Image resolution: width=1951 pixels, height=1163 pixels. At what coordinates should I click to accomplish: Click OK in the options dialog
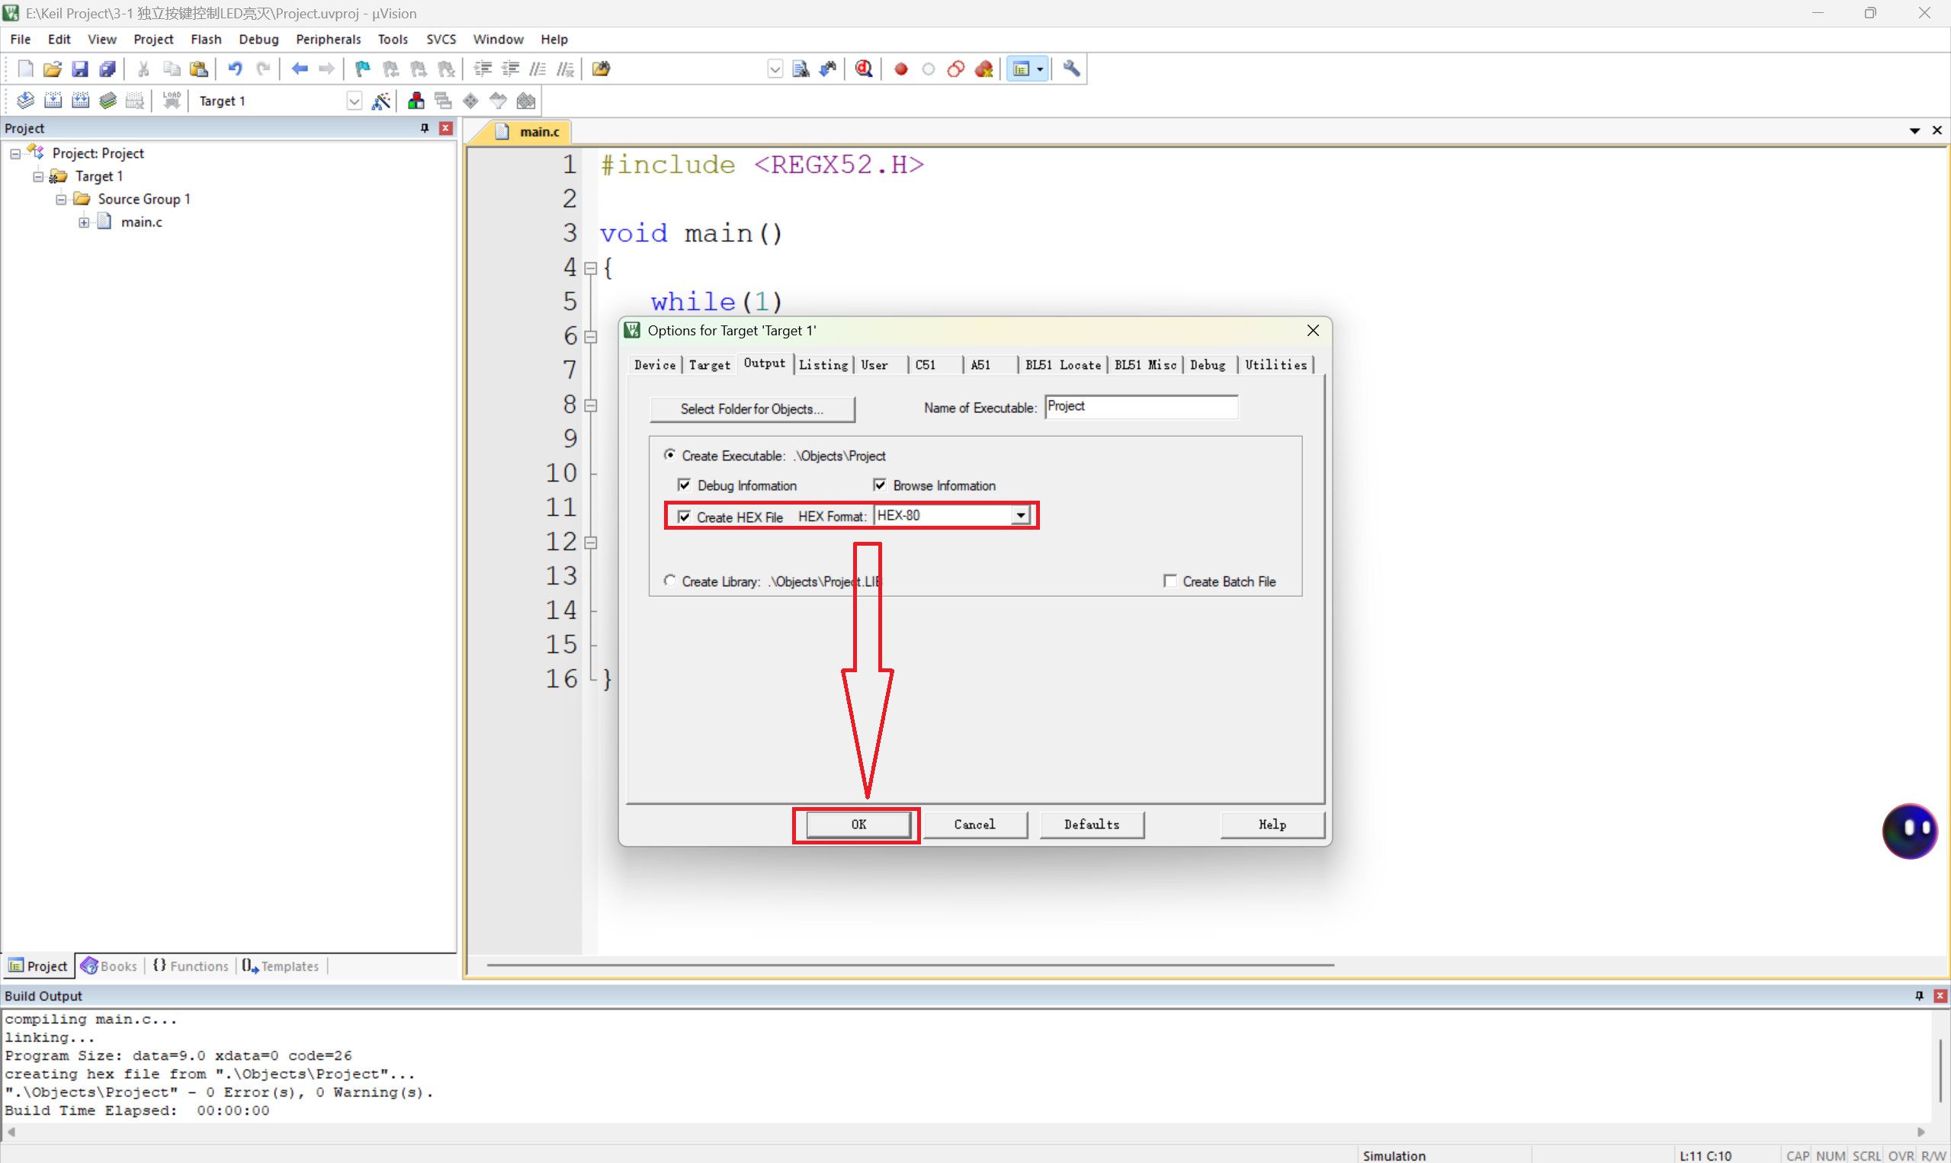pyautogui.click(x=858, y=825)
